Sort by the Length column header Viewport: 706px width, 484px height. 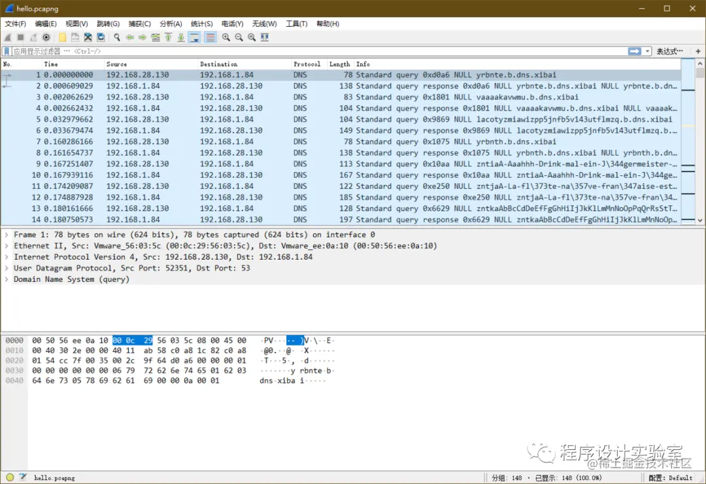tap(340, 65)
